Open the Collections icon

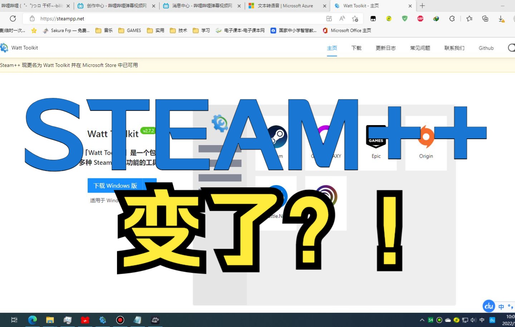[485, 19]
